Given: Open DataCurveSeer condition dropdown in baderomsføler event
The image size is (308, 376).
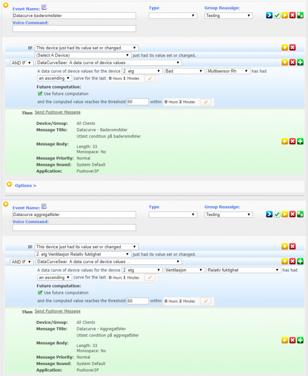Looking at the screenshot, I should pyautogui.click(x=109, y=63).
